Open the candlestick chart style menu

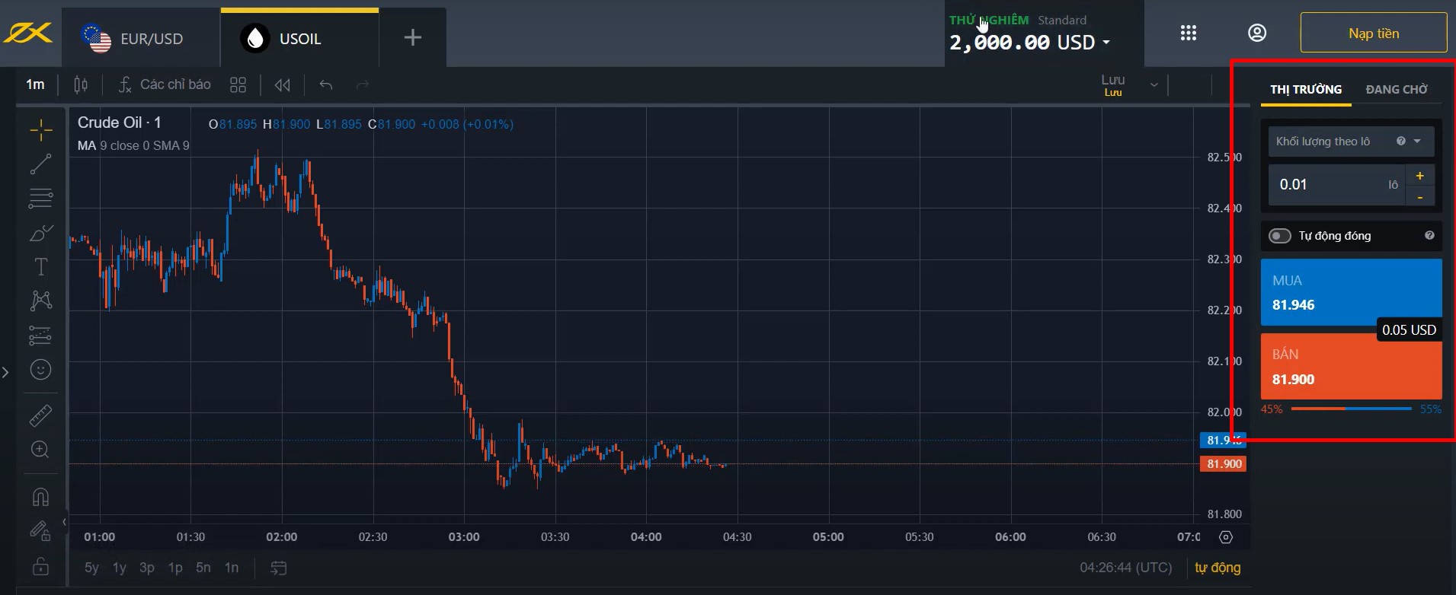pyautogui.click(x=81, y=84)
